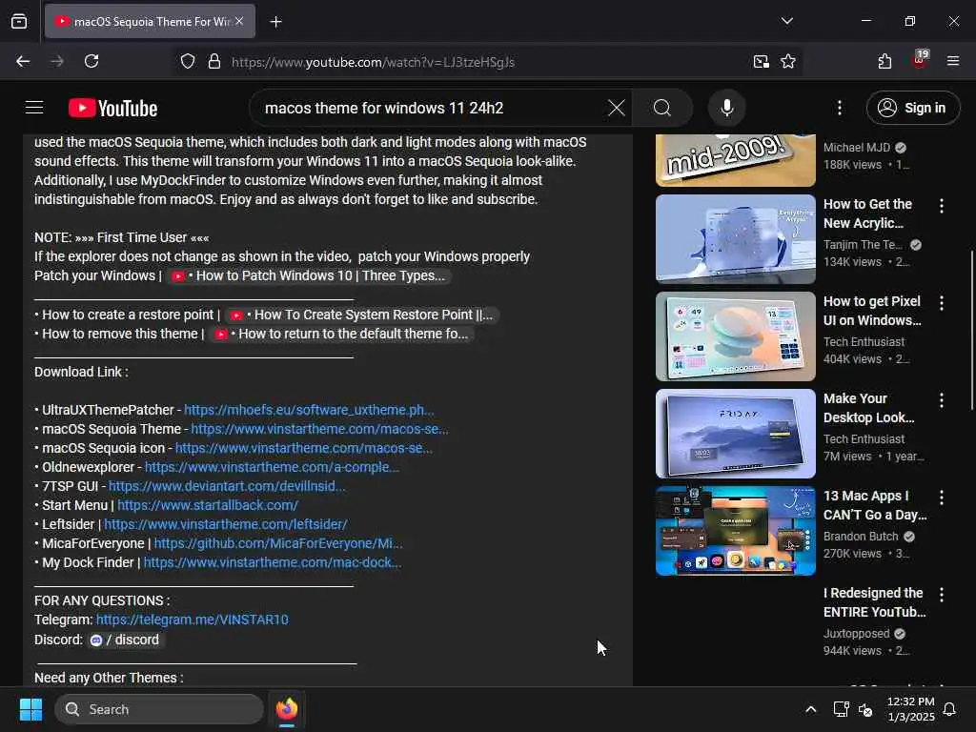Go forward one page
The width and height of the screenshot is (976, 732).
coord(57,61)
